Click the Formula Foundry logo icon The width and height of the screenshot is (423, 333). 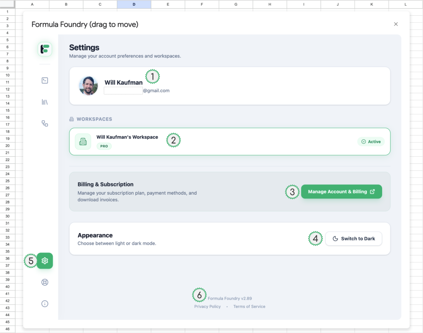tap(45, 50)
